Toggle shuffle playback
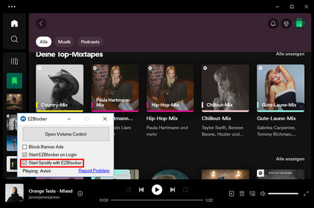314x208 pixels. (x=128, y=190)
